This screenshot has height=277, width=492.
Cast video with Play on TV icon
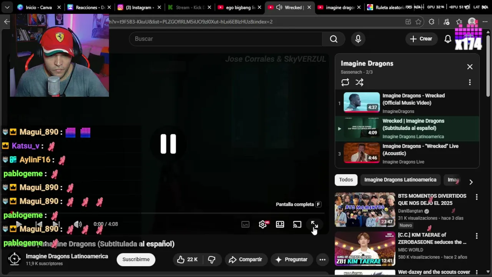(297, 225)
